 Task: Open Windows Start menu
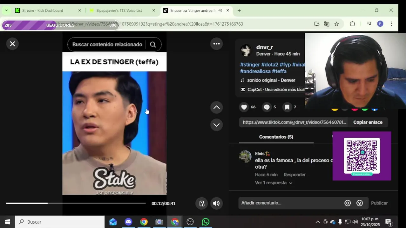(x=7, y=222)
